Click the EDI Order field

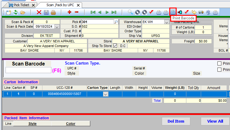(156, 26)
